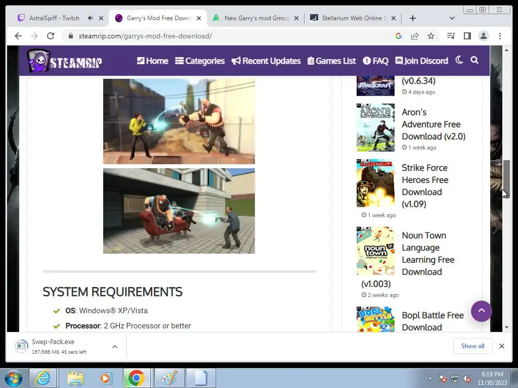Click the share page icon

pyautogui.click(x=415, y=36)
